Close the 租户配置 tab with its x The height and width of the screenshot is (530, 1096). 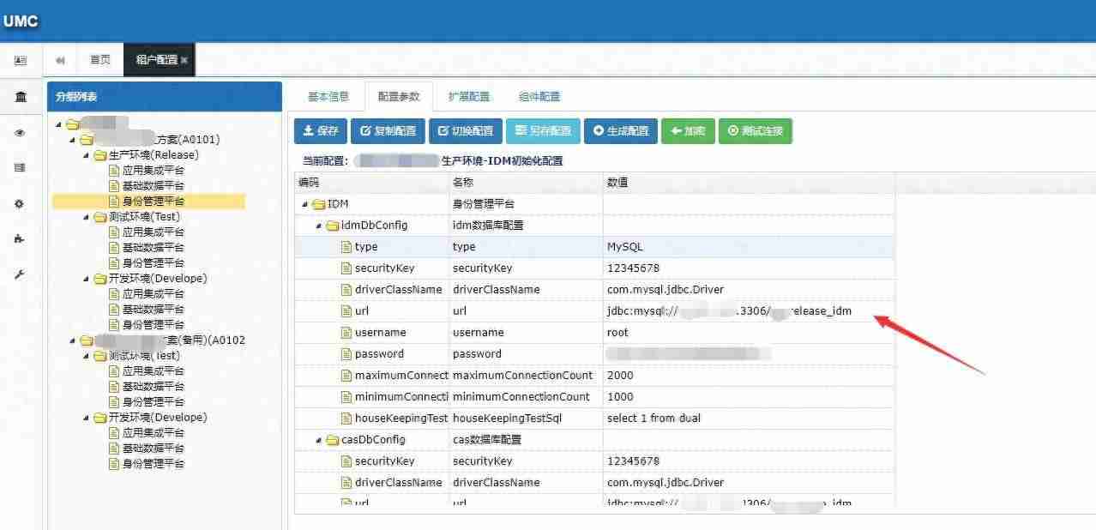point(184,60)
